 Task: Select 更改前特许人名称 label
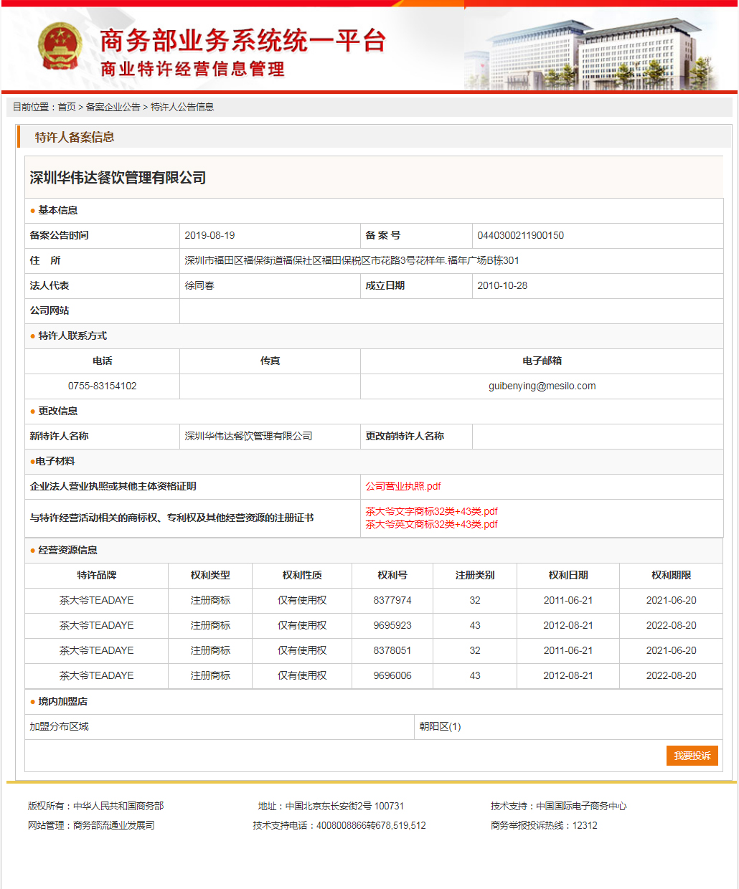(x=405, y=436)
